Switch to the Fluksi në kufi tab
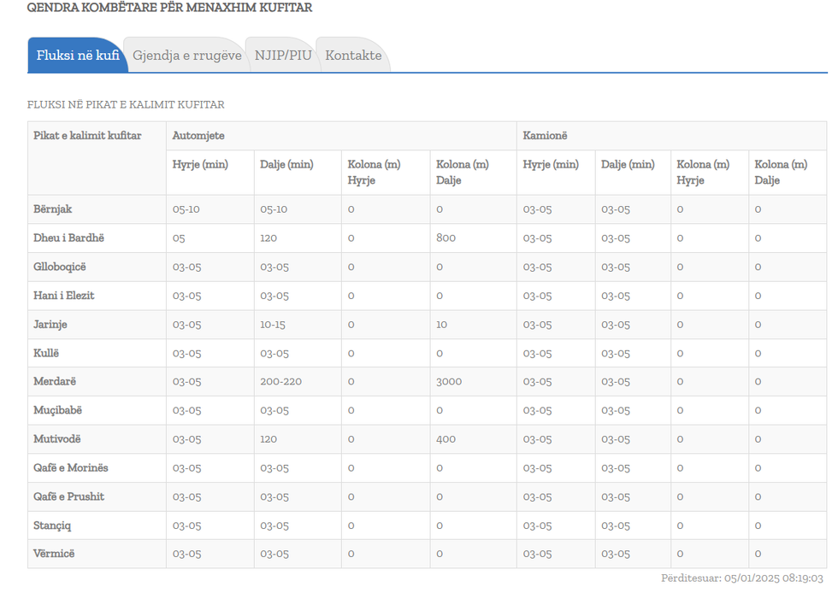The height and width of the screenshot is (593, 838). point(77,56)
